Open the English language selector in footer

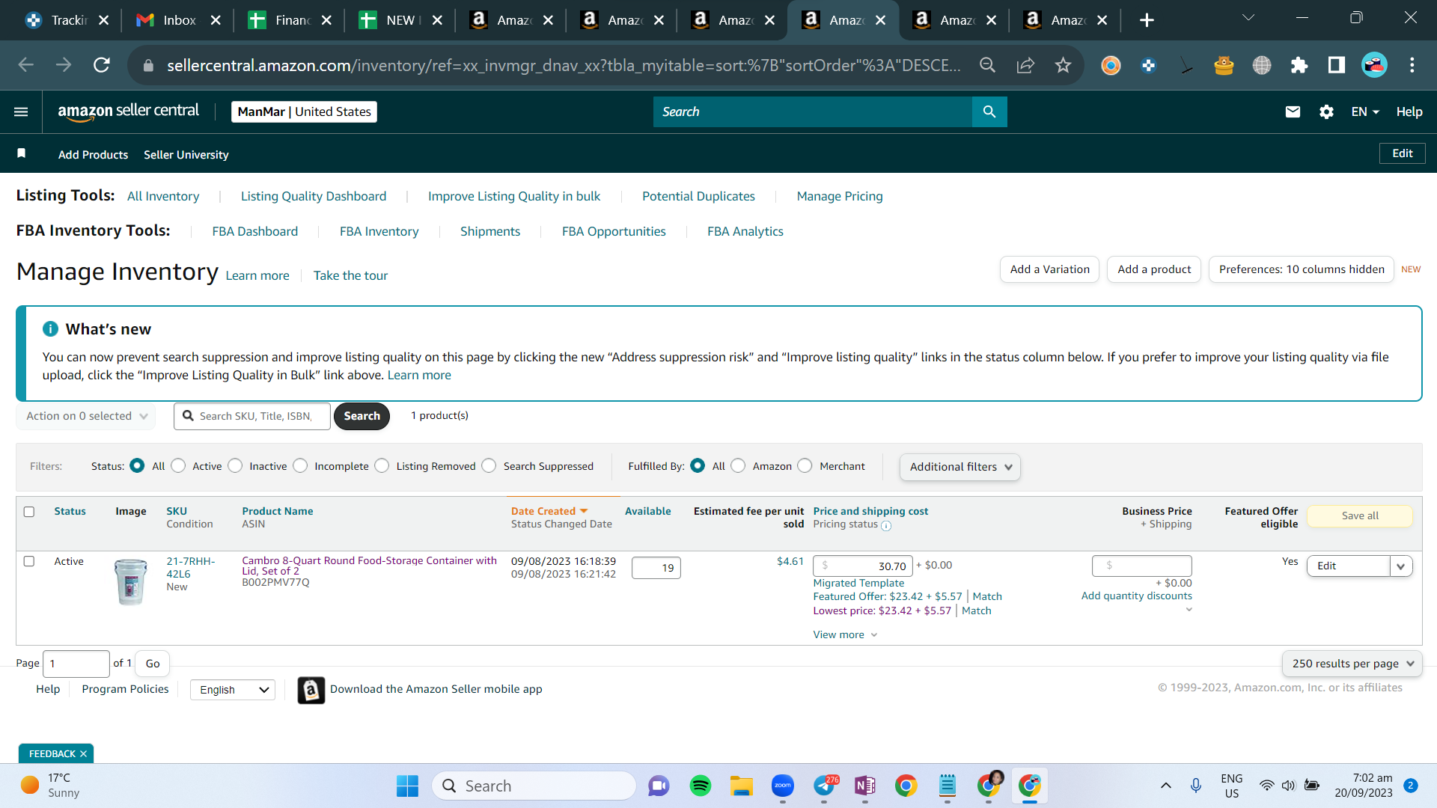coord(233,690)
